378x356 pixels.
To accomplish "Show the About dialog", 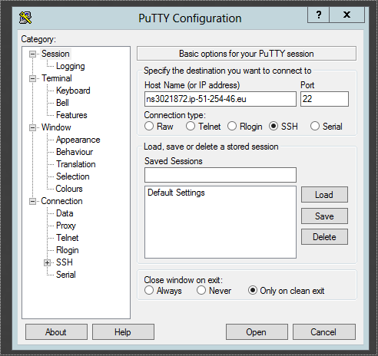I will [x=56, y=332].
